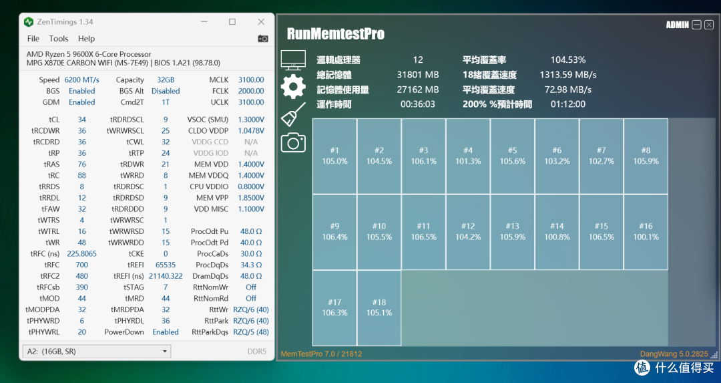Viewport: 721px width, 383px height.
Task: Close the RunMemtestPro window
Action: point(709,25)
